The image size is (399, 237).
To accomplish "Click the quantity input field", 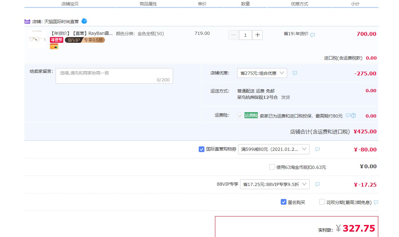I will (x=245, y=35).
